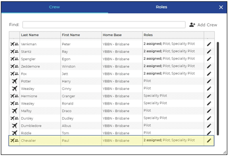Viewport: 229px width, 157px height.
Task: Edit Venkman row with pencil icon
Action: coord(209,44)
